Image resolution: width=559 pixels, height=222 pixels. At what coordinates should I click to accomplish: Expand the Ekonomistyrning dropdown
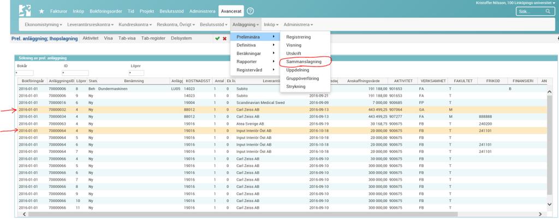click(44, 25)
